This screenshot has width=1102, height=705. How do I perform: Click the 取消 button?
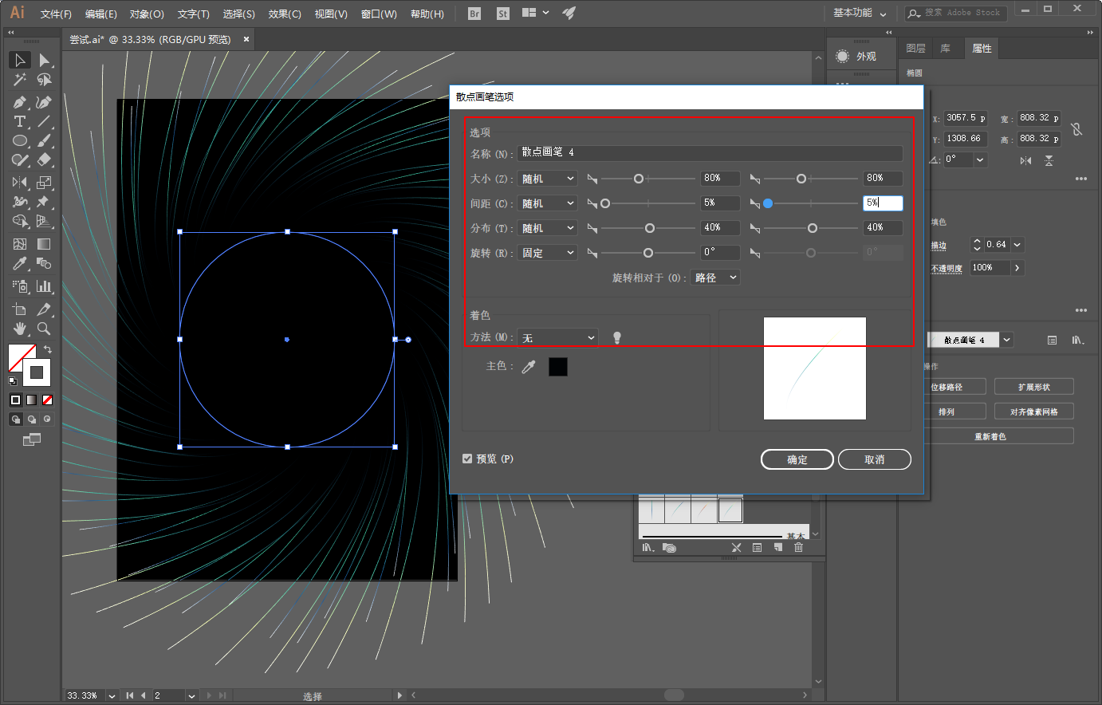pos(874,459)
